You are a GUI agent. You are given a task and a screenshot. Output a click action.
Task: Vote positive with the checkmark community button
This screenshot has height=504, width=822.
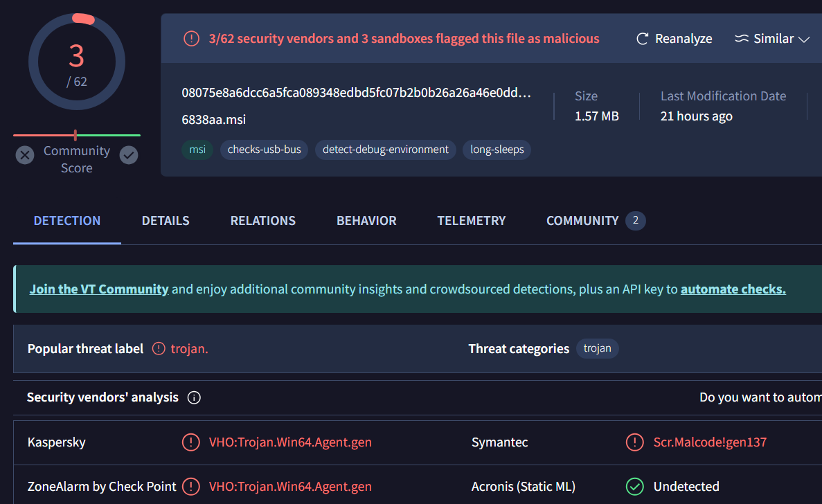[x=129, y=155]
